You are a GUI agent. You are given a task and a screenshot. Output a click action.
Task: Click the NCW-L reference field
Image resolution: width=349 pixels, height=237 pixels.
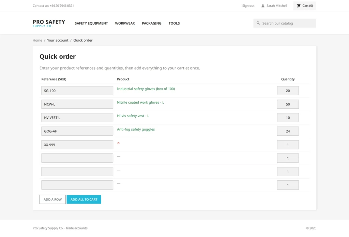77,104
